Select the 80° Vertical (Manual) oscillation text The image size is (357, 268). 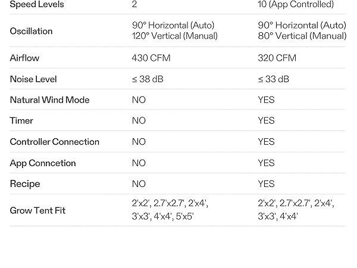click(x=302, y=36)
